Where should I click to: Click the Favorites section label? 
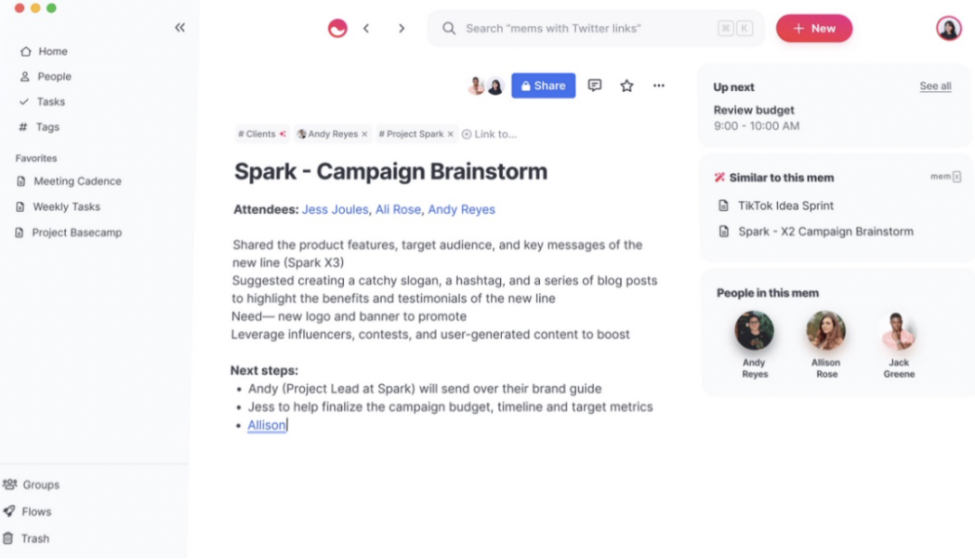(36, 159)
